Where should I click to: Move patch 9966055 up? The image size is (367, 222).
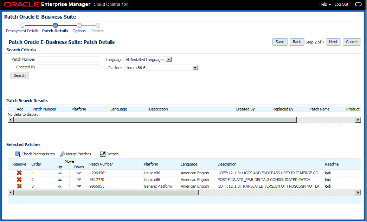[x=60, y=186]
